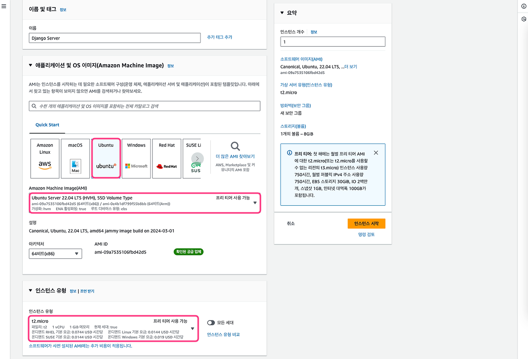Open the command review link
528x359 pixels.
[366, 235]
